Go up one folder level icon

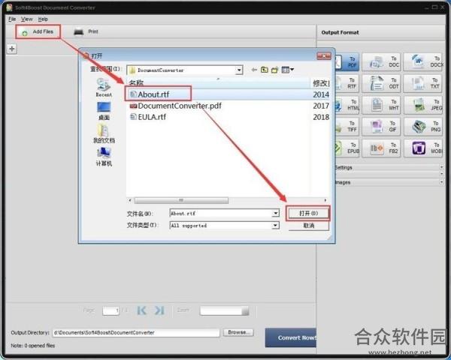tap(265, 70)
